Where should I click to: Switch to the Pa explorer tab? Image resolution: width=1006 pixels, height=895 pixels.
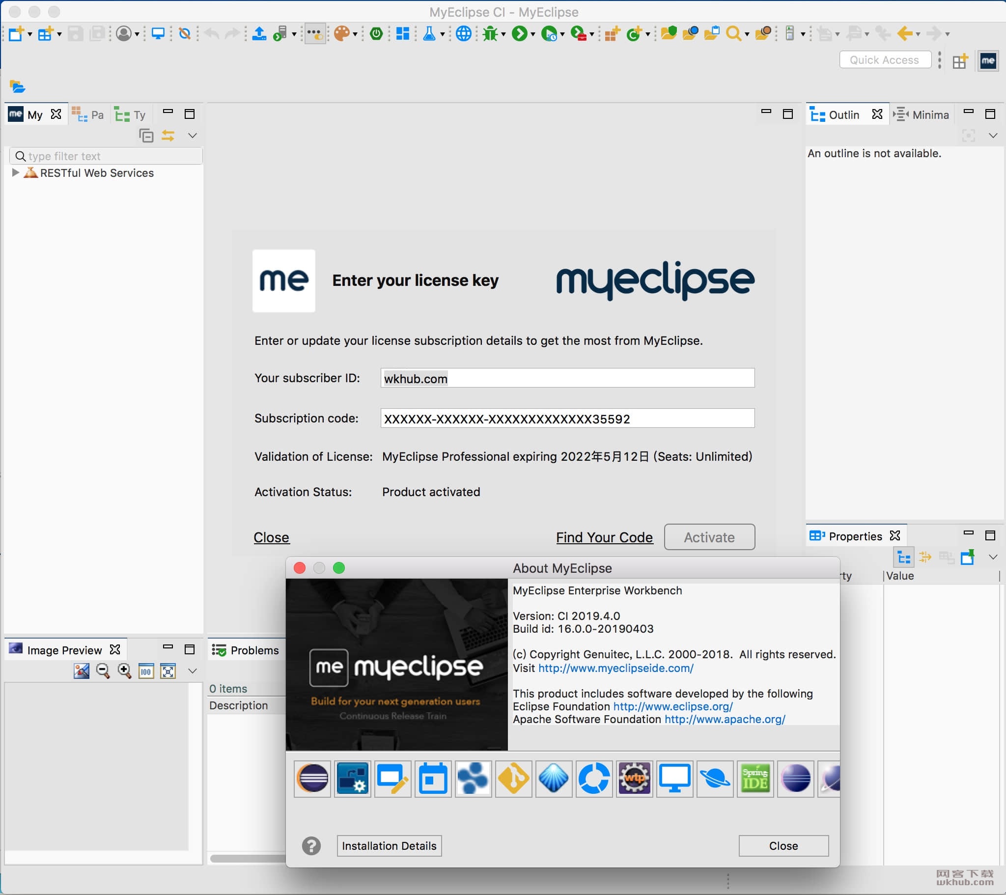87,115
